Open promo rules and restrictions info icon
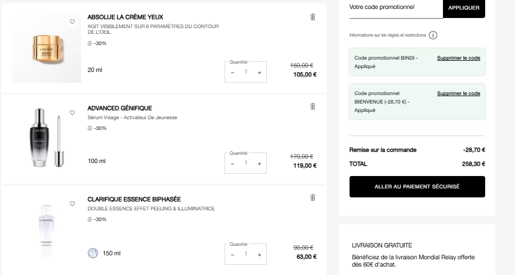Viewport: 515px width, 275px height. point(433,35)
